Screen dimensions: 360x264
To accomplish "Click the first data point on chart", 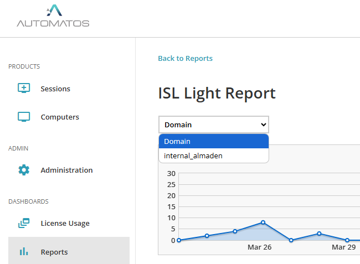I will pos(179,240).
